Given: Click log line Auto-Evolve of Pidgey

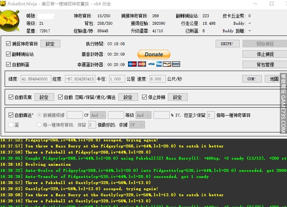Looking at the screenshot, I should pos(143,170).
